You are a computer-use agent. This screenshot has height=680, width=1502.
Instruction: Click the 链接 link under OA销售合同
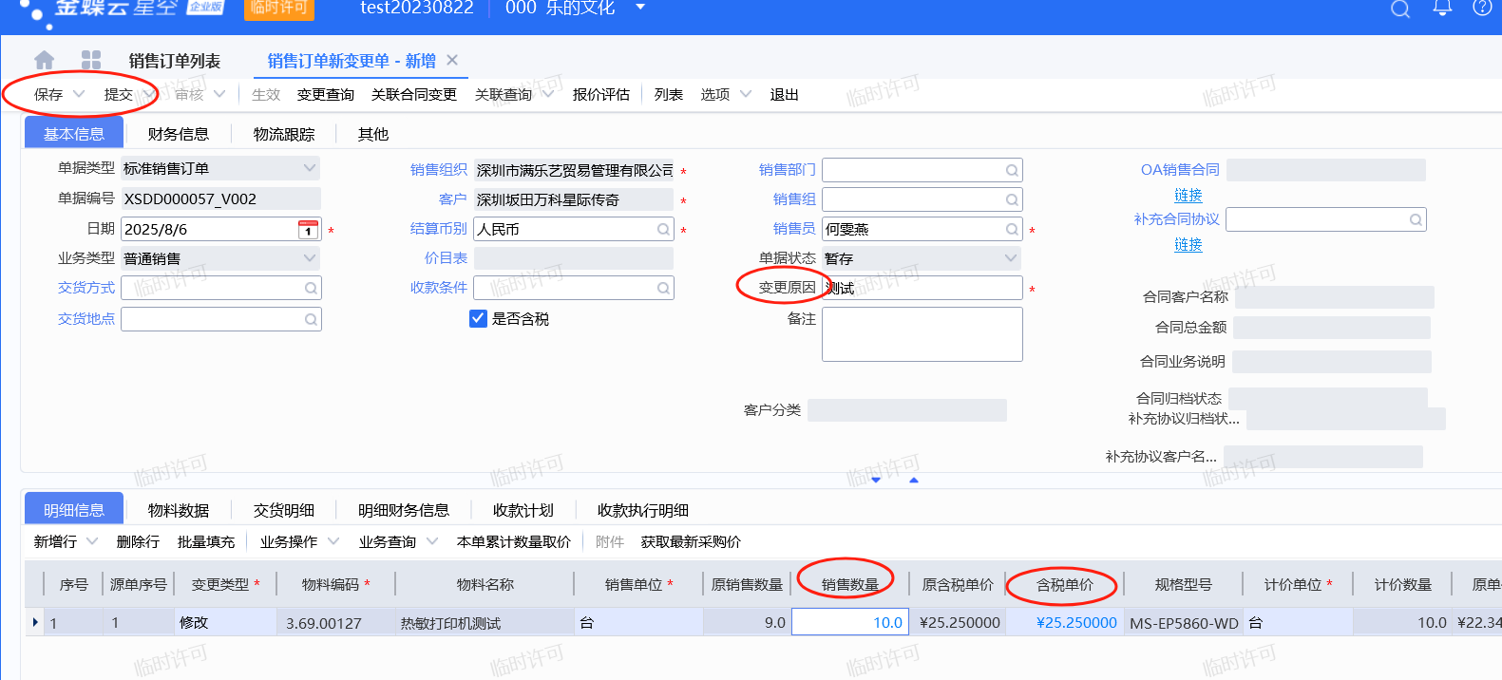1188,196
